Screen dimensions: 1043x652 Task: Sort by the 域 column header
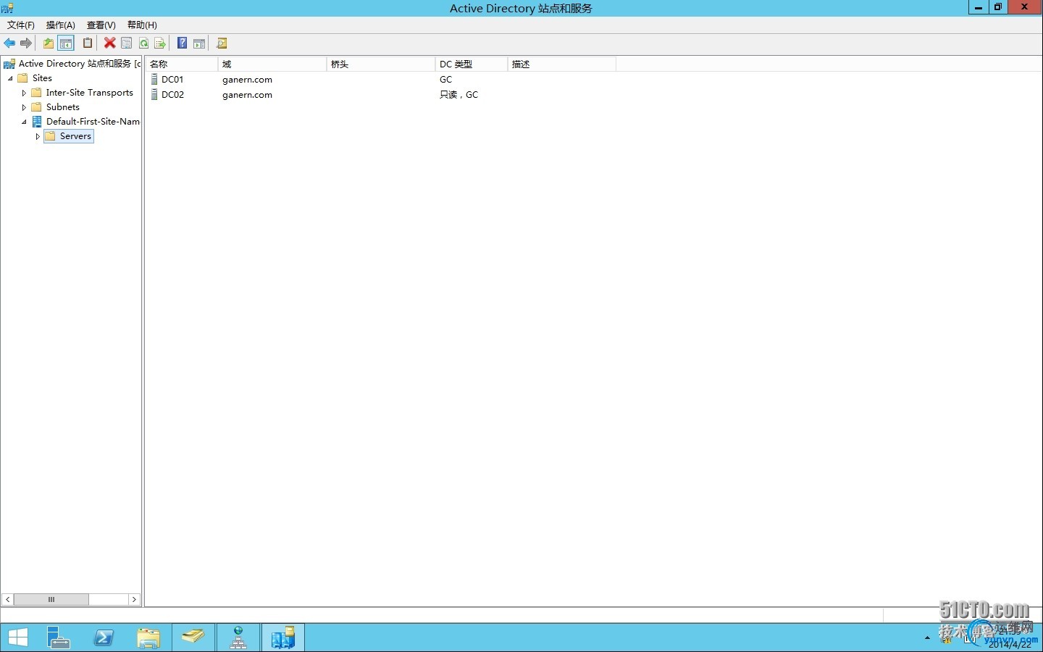coord(272,64)
